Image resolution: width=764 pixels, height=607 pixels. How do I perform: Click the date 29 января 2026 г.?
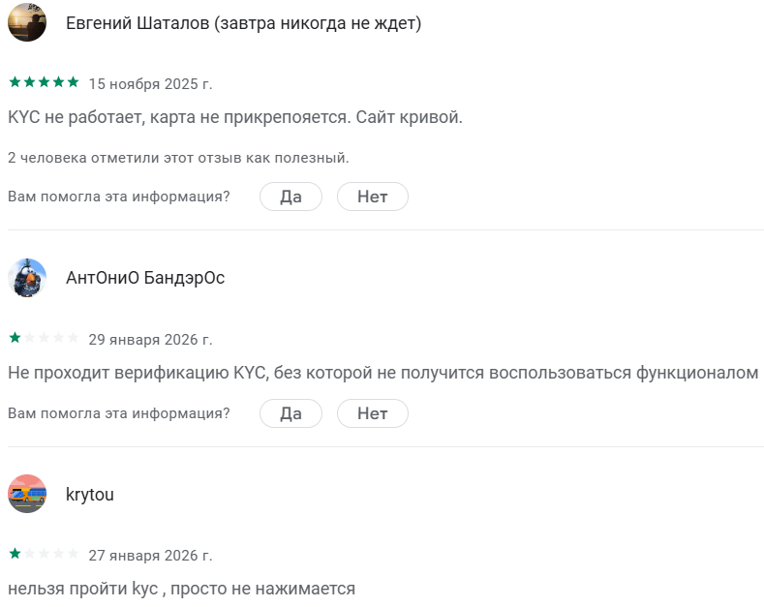pyautogui.click(x=150, y=339)
